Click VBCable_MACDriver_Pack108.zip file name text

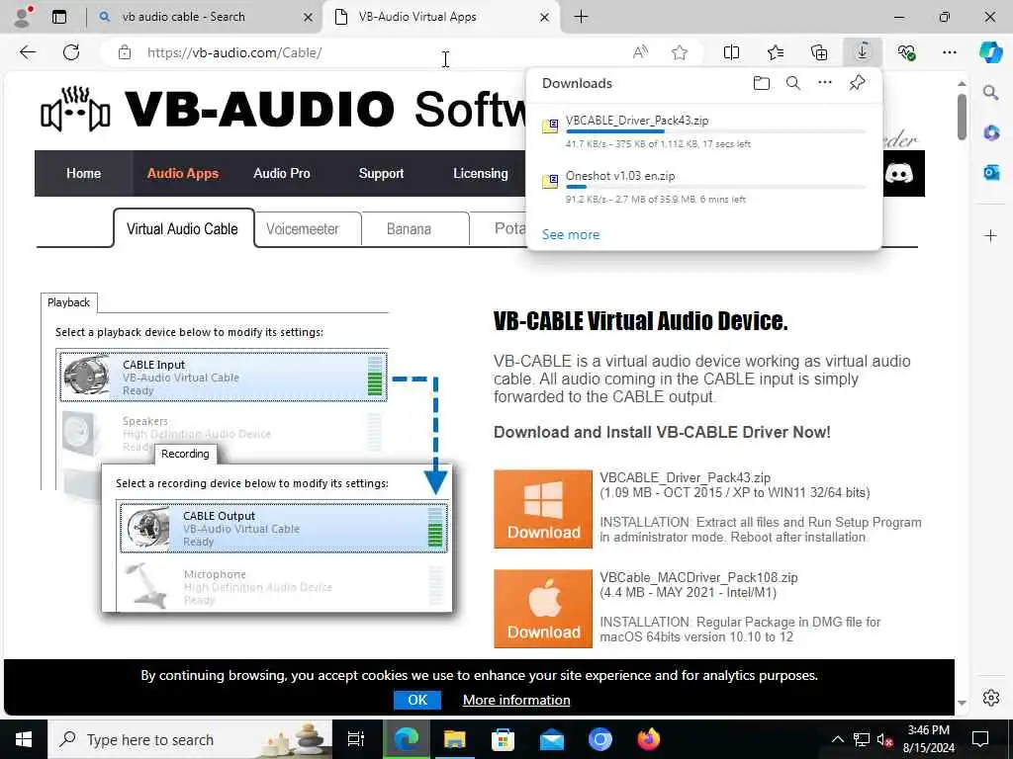(x=698, y=577)
